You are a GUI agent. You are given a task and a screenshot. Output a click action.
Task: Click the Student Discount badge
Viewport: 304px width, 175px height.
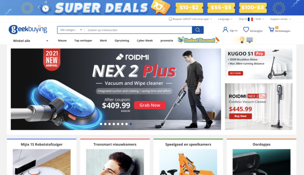coord(198,40)
